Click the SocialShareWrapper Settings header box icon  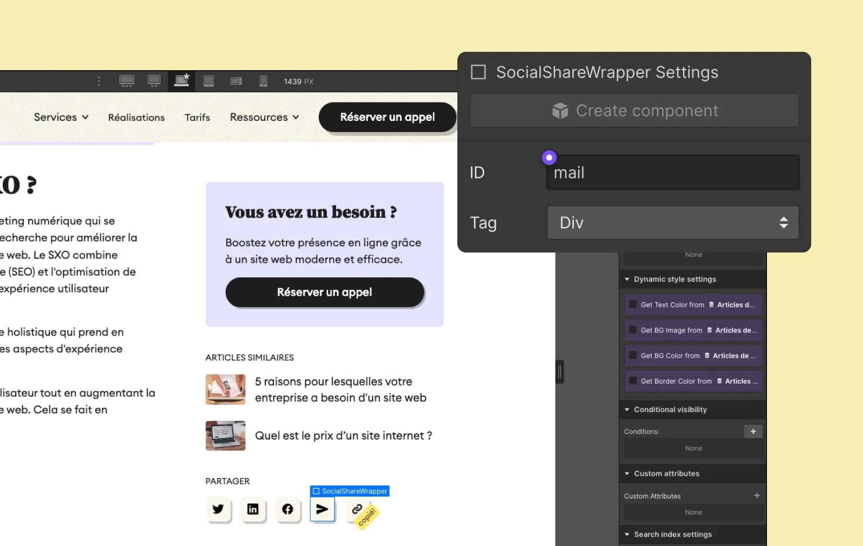point(478,72)
